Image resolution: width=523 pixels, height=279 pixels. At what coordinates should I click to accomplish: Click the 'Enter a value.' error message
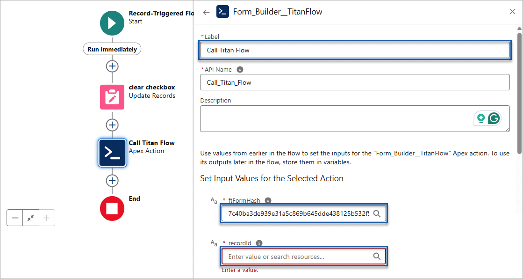(240, 270)
